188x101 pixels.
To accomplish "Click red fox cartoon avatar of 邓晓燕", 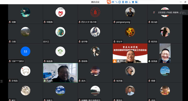I will pos(60,12).
